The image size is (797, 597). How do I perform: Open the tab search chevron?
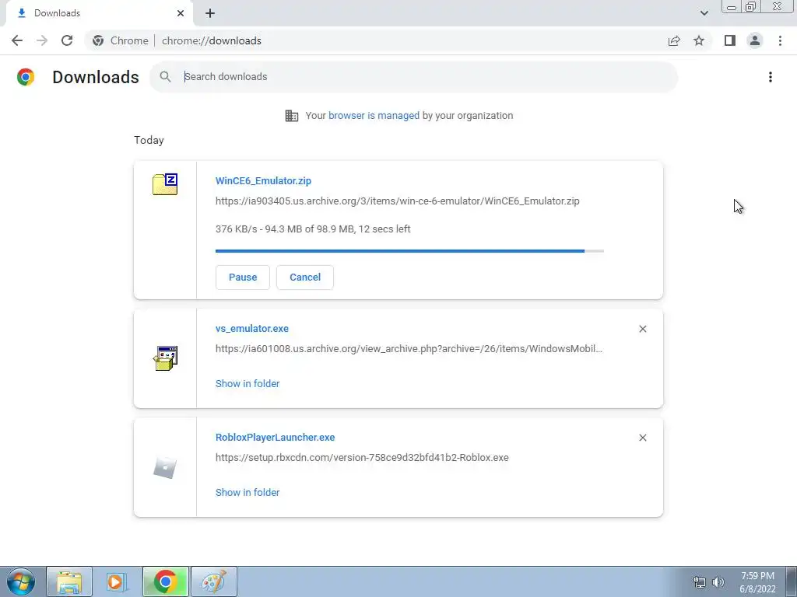pos(704,13)
